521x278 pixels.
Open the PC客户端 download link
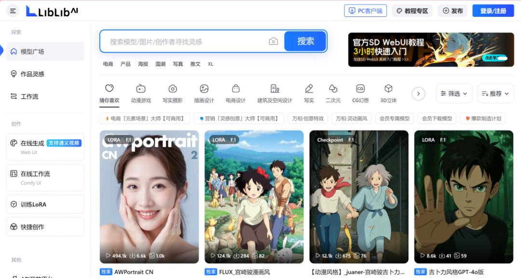tap(365, 11)
